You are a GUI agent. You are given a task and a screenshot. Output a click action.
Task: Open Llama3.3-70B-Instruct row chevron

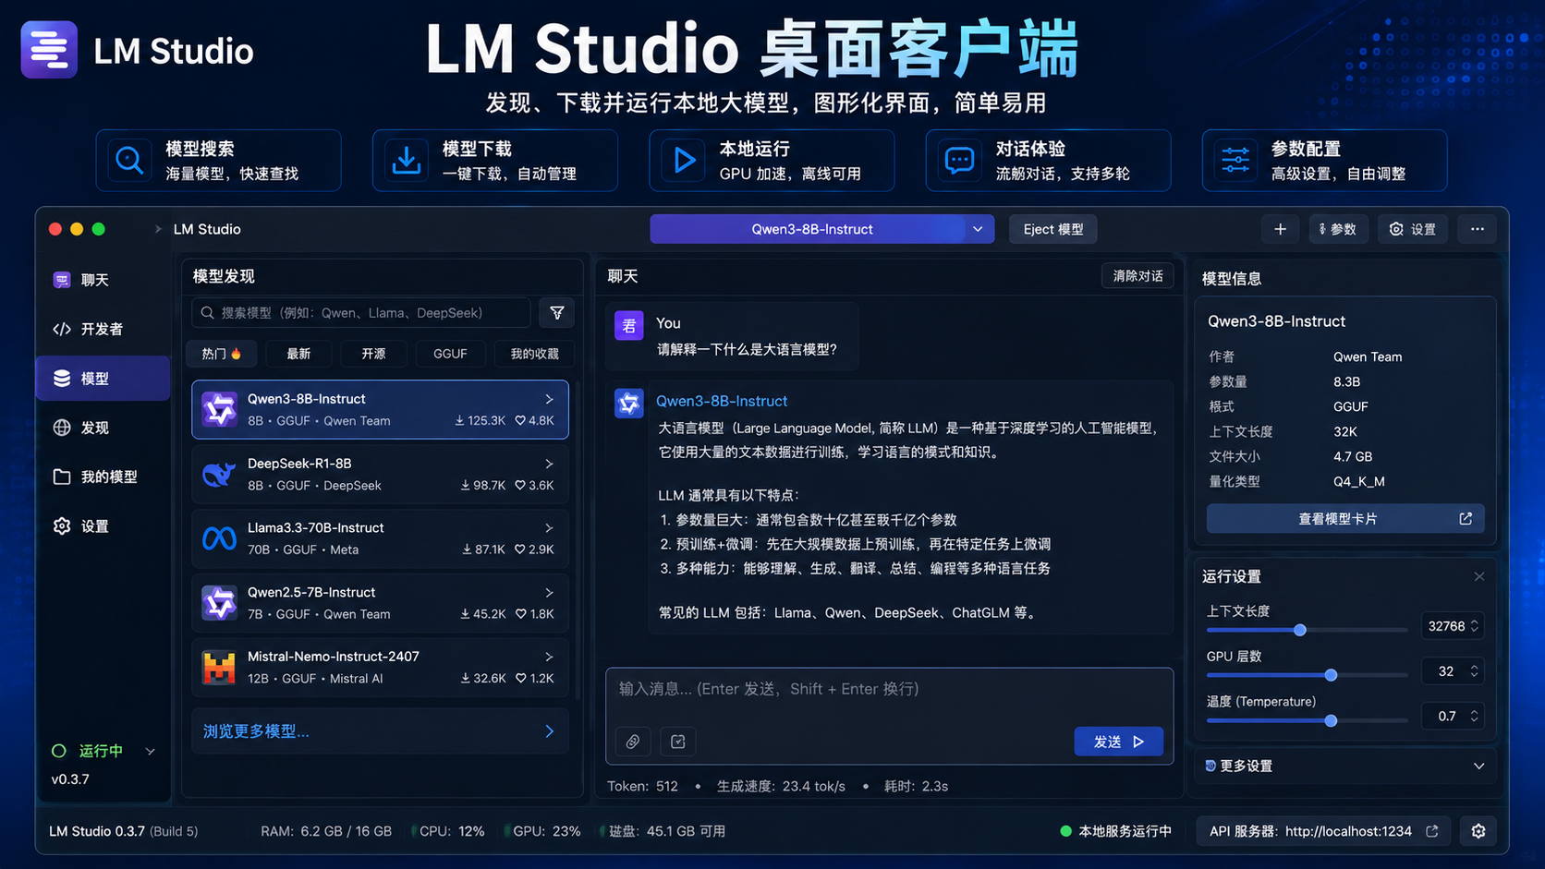549,528
